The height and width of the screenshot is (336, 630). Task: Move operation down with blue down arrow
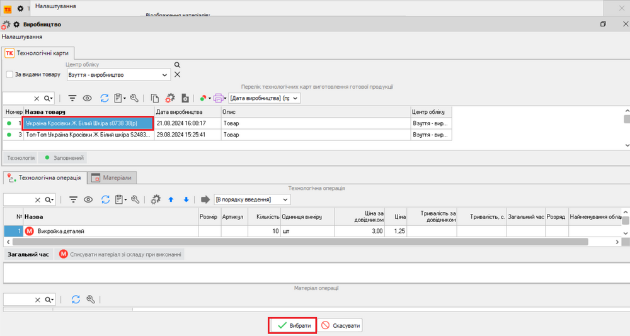(x=186, y=199)
